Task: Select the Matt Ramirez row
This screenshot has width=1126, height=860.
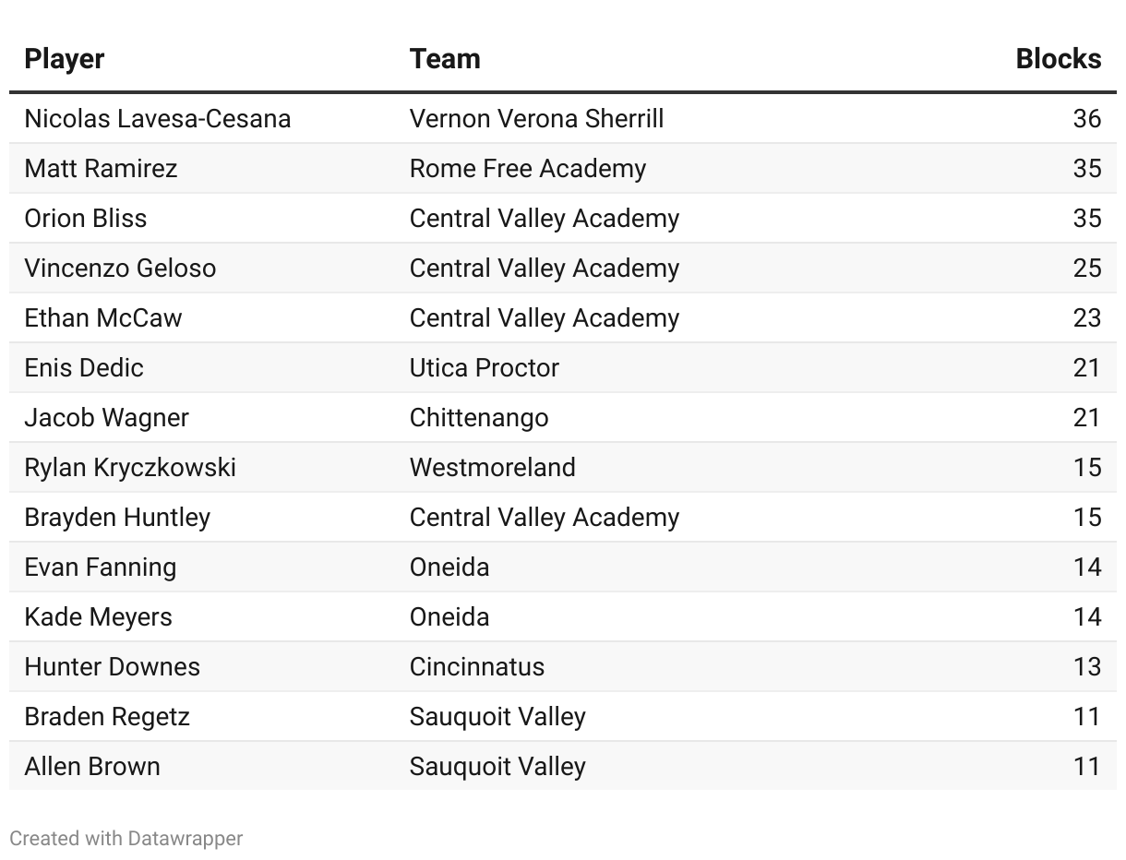Action: 563,169
